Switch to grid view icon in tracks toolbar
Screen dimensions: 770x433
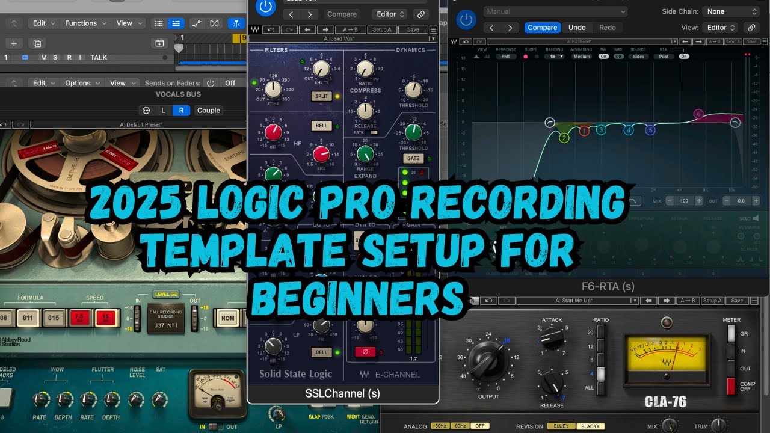159,23
